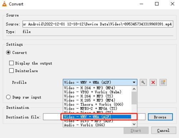Click the Start button
The height and width of the screenshot is (138, 179).
(136, 130)
